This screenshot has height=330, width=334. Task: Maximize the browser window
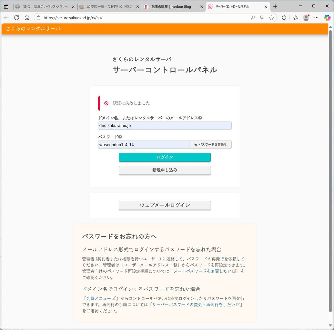(x=314, y=6)
